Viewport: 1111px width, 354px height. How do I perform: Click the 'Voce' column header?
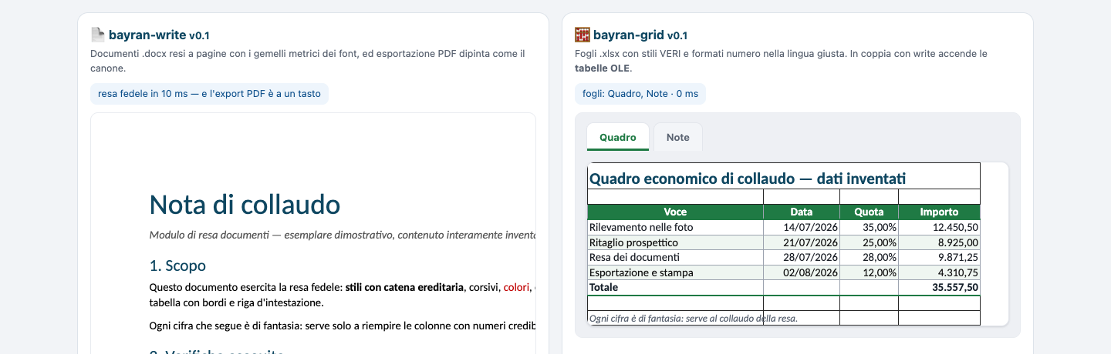point(675,212)
